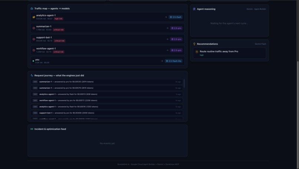Click the orange priority icon on Route routine traffic
This screenshot has width=299, height=169.
click(x=197, y=52)
